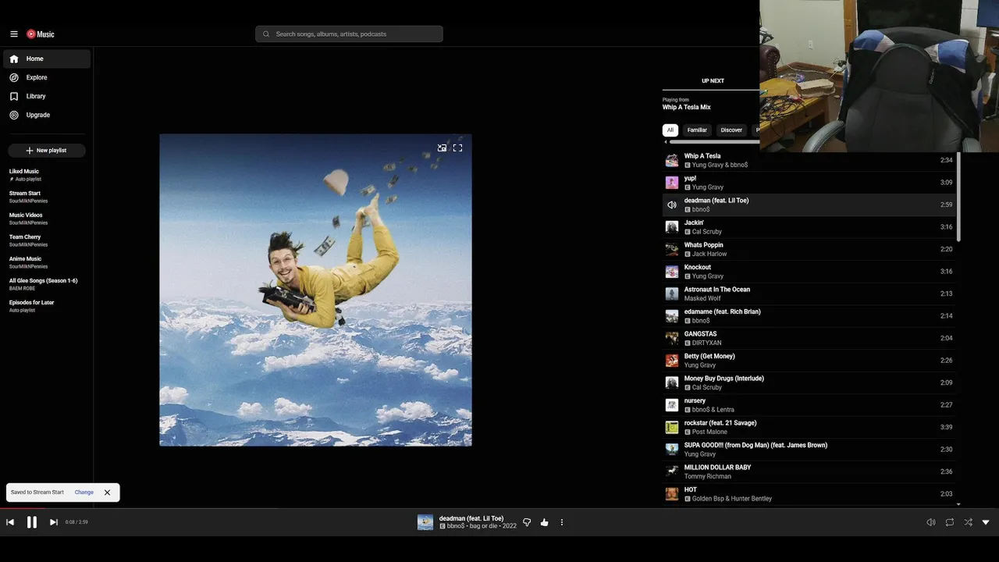Play Betty (Get Money)
999x562 pixels.
809,361
